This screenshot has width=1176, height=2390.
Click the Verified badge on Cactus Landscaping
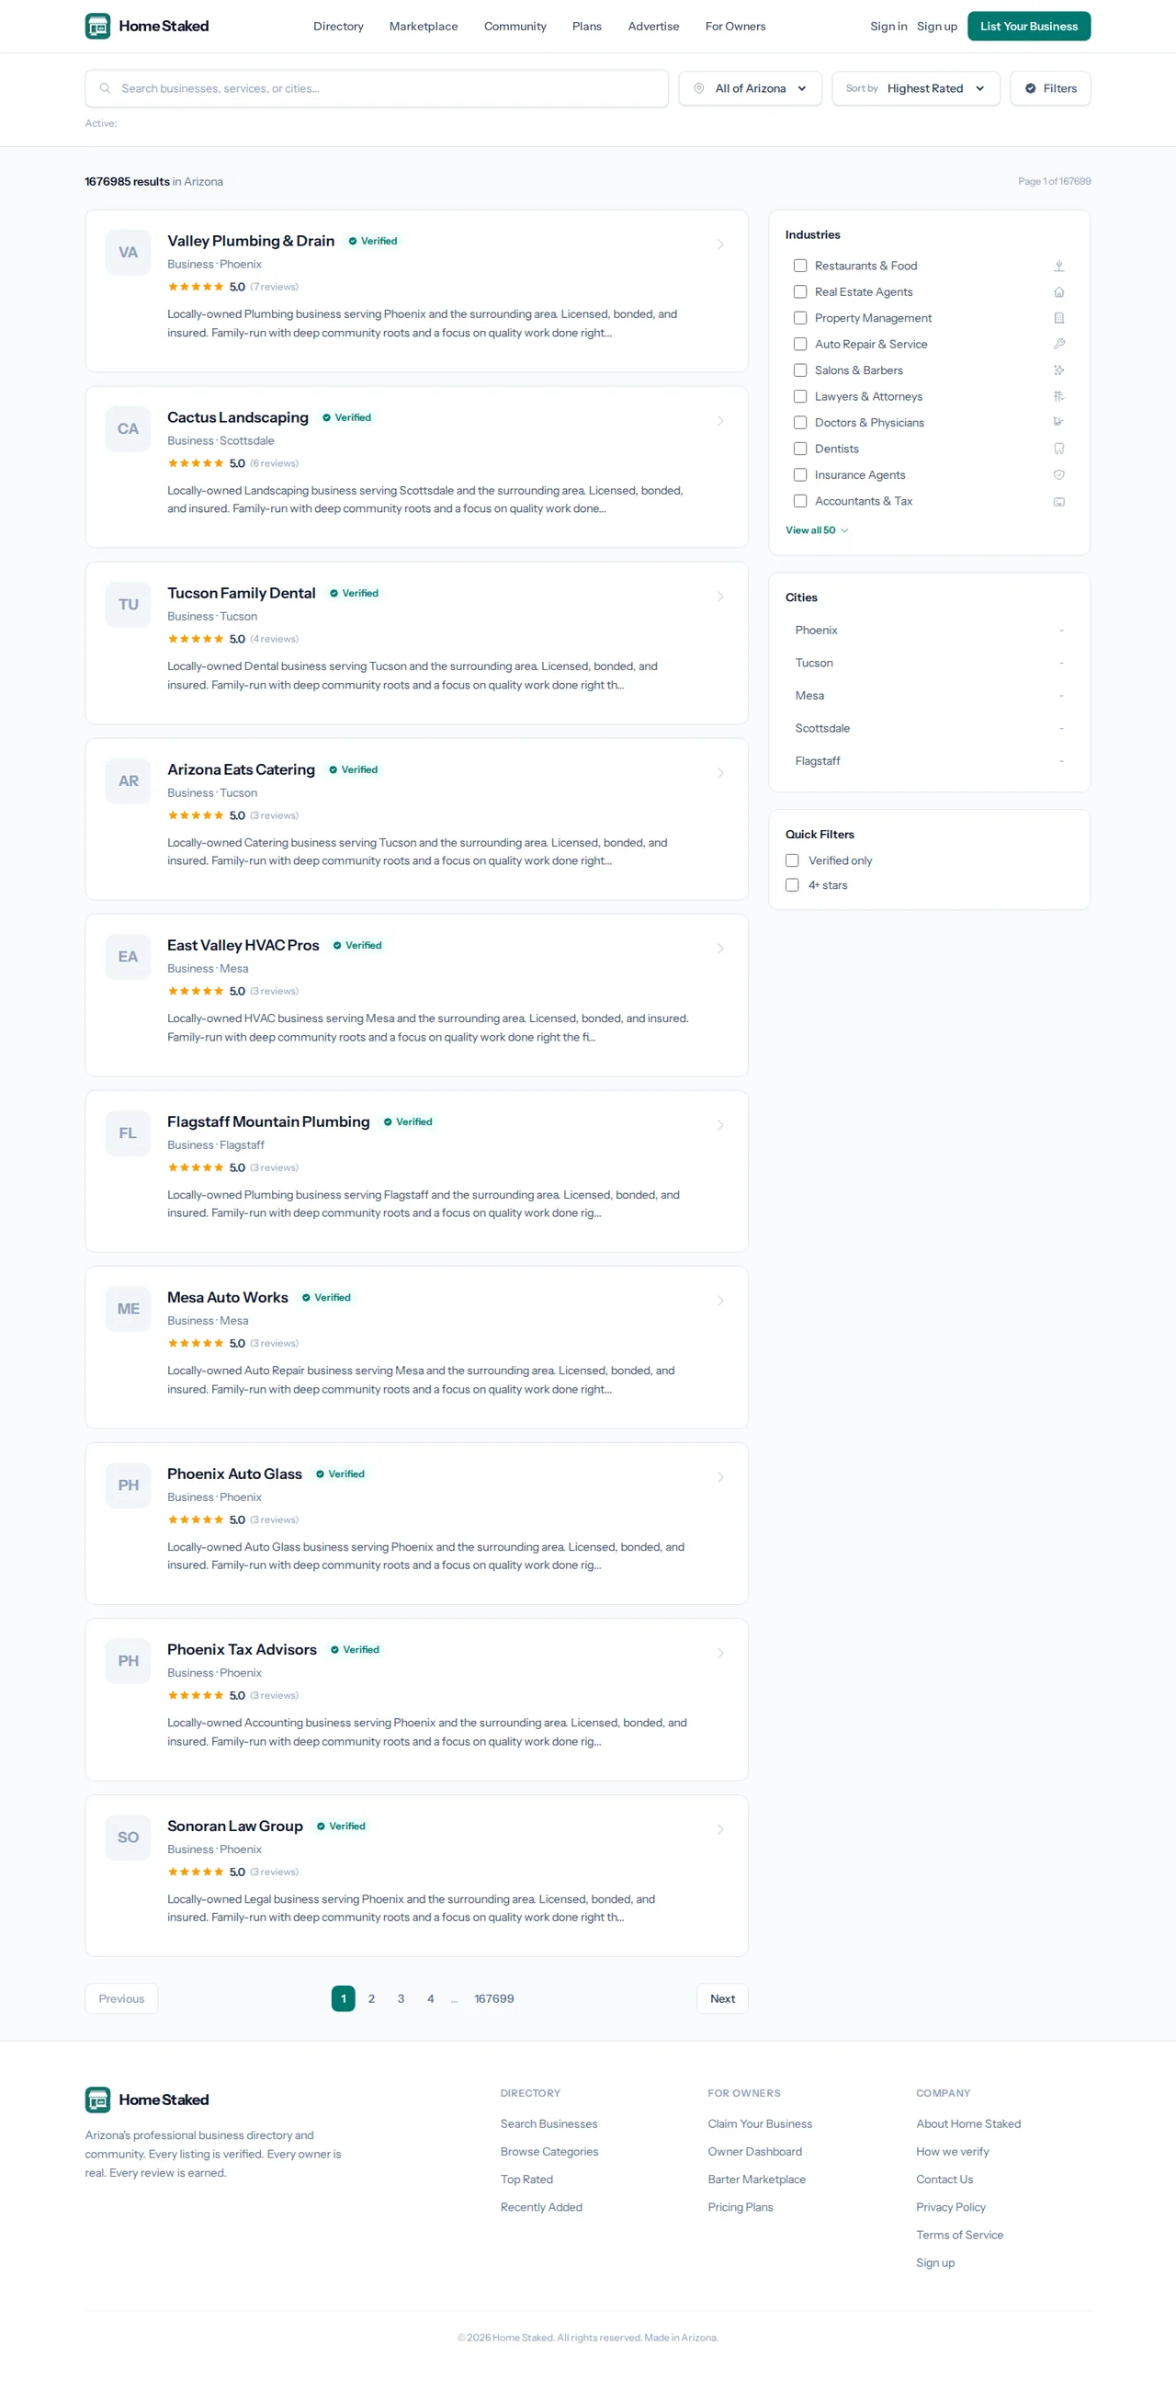(x=346, y=417)
